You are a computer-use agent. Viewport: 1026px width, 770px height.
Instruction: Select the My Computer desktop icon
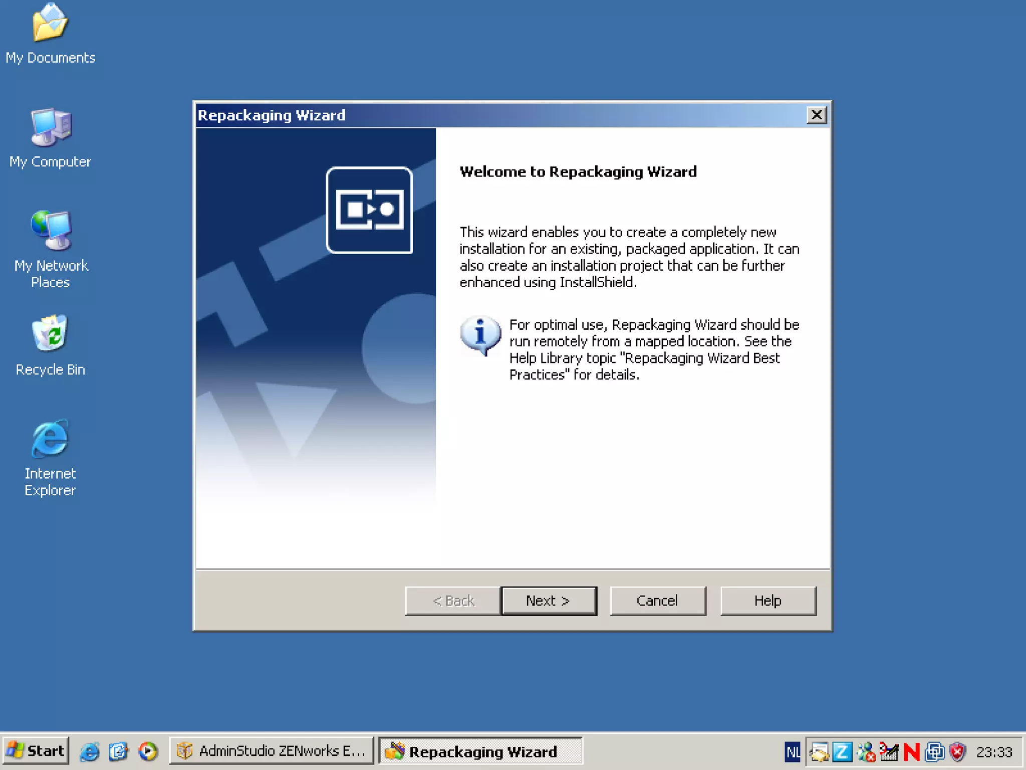50,139
